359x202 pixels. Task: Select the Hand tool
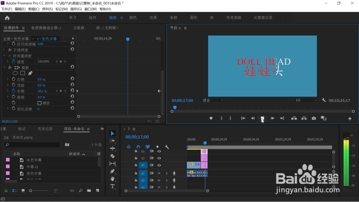[x=112, y=179]
